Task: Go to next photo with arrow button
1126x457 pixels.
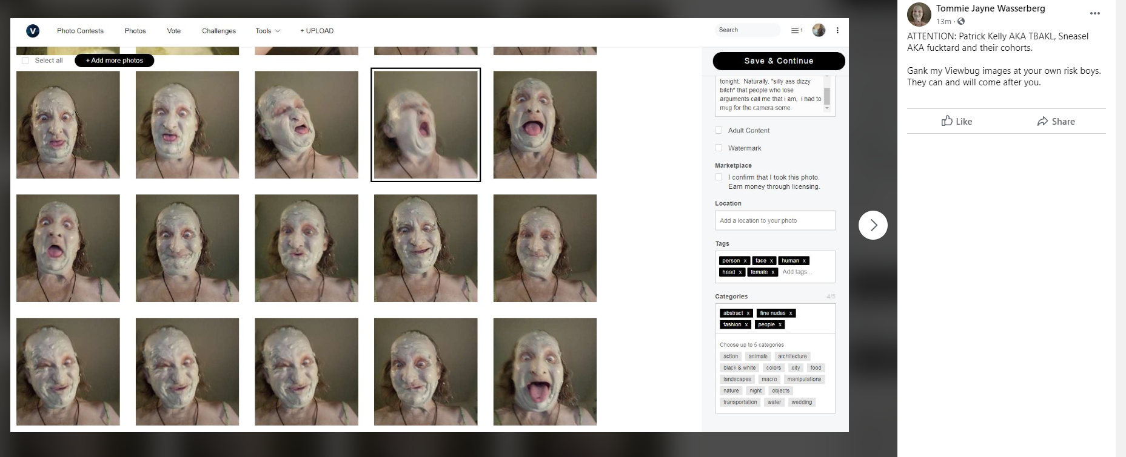Action: 873,225
